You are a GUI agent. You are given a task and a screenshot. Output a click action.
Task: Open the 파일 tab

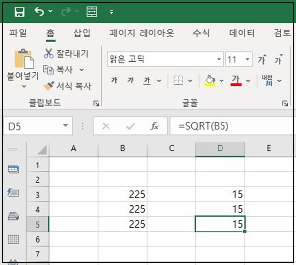18,33
